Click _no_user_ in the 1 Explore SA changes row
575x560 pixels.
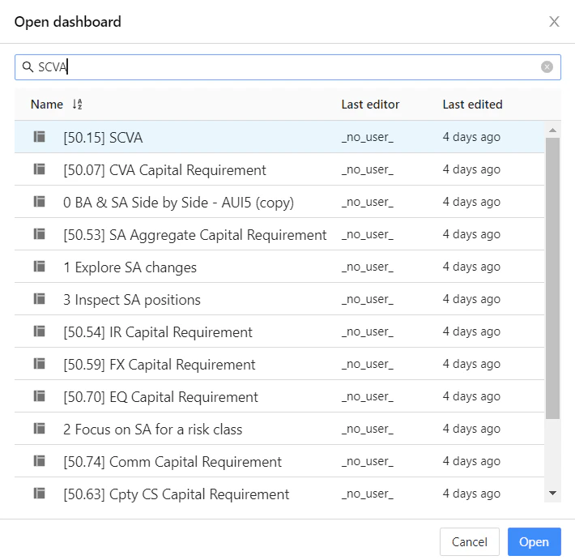tap(368, 267)
